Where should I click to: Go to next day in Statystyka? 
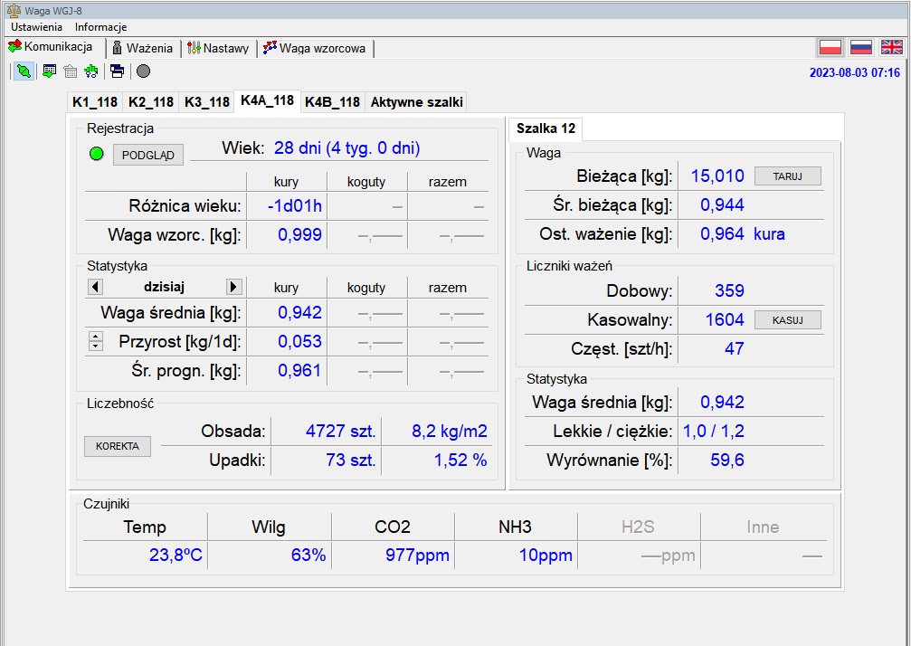pyautogui.click(x=233, y=287)
